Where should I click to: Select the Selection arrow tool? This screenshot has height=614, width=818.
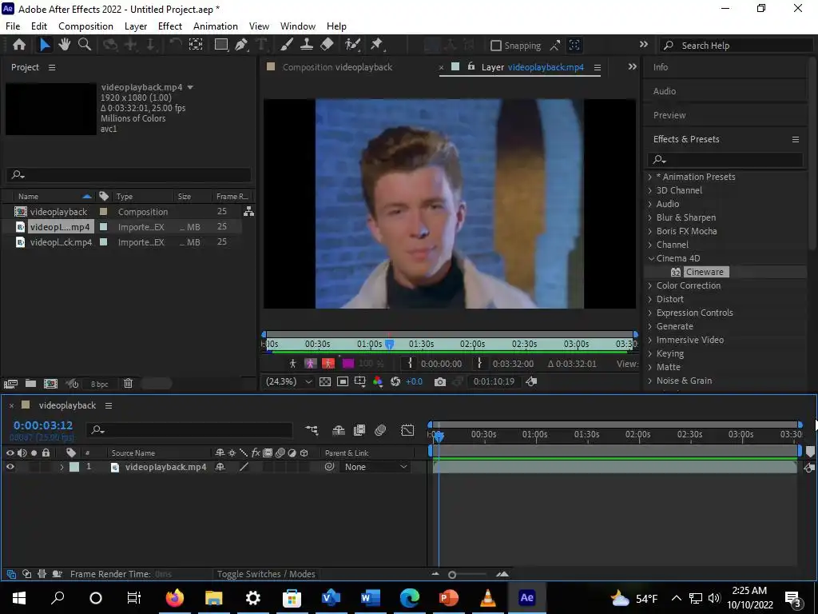(45, 45)
